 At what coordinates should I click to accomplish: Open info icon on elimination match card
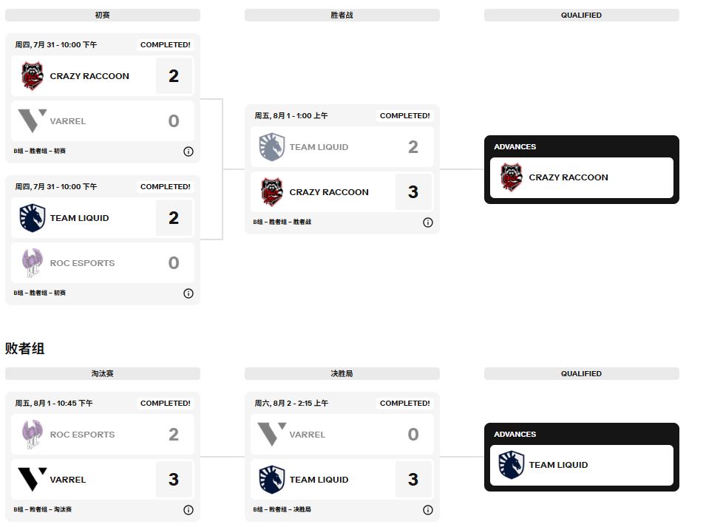point(189,510)
